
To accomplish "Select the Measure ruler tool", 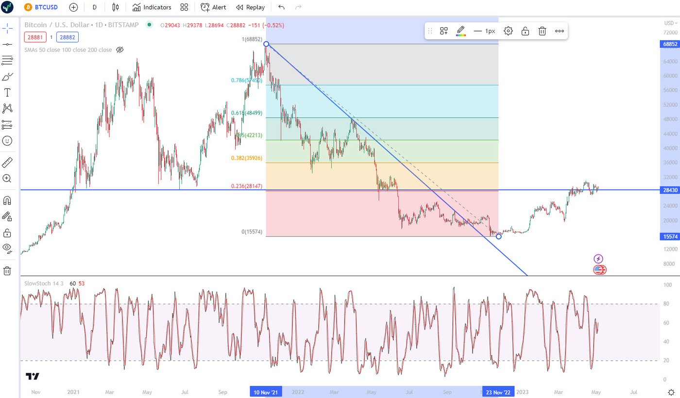I will pos(7,163).
